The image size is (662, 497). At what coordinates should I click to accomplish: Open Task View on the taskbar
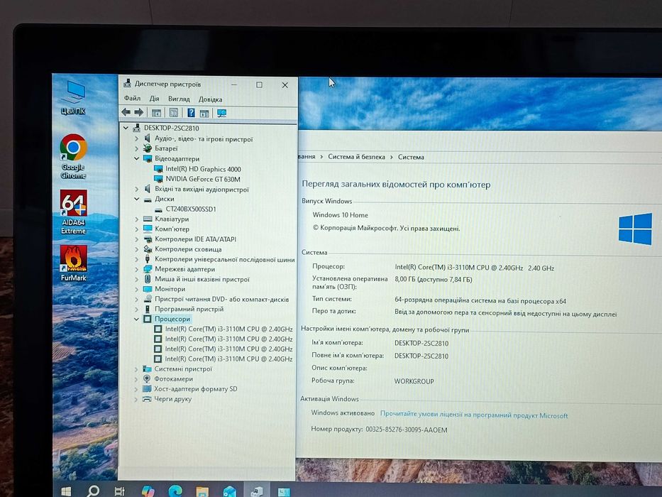[119, 491]
